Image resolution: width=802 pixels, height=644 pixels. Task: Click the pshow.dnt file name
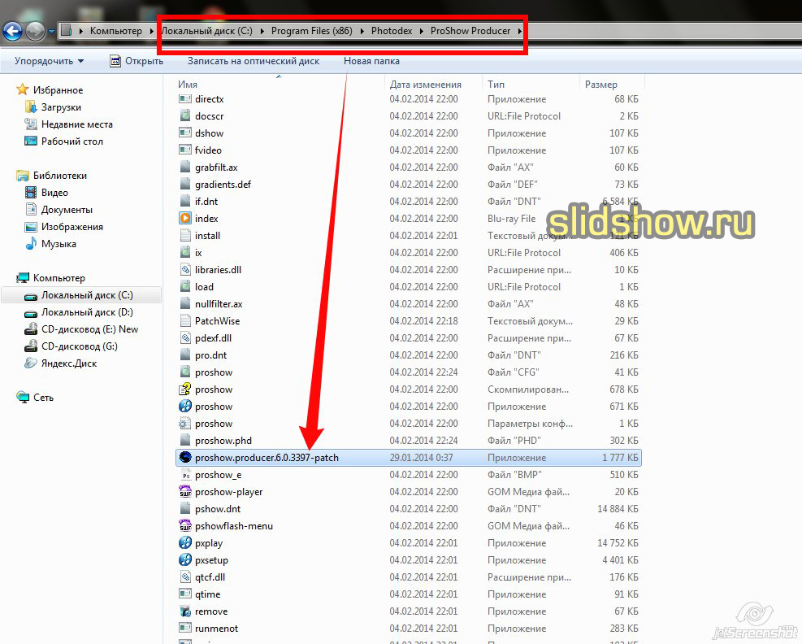(x=218, y=509)
